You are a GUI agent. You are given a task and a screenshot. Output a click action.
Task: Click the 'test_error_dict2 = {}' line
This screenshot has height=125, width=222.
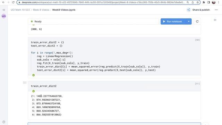click(x=47, y=46)
